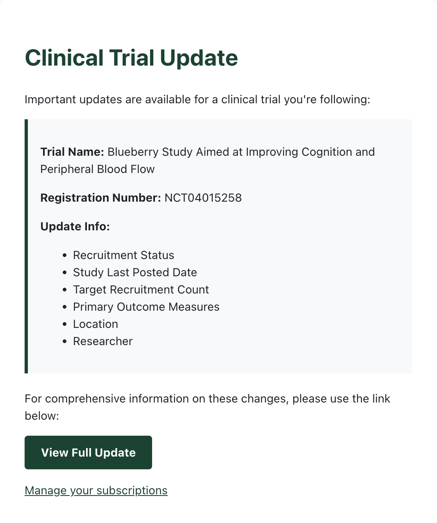Click the Study Last Posted Date item

click(x=135, y=273)
